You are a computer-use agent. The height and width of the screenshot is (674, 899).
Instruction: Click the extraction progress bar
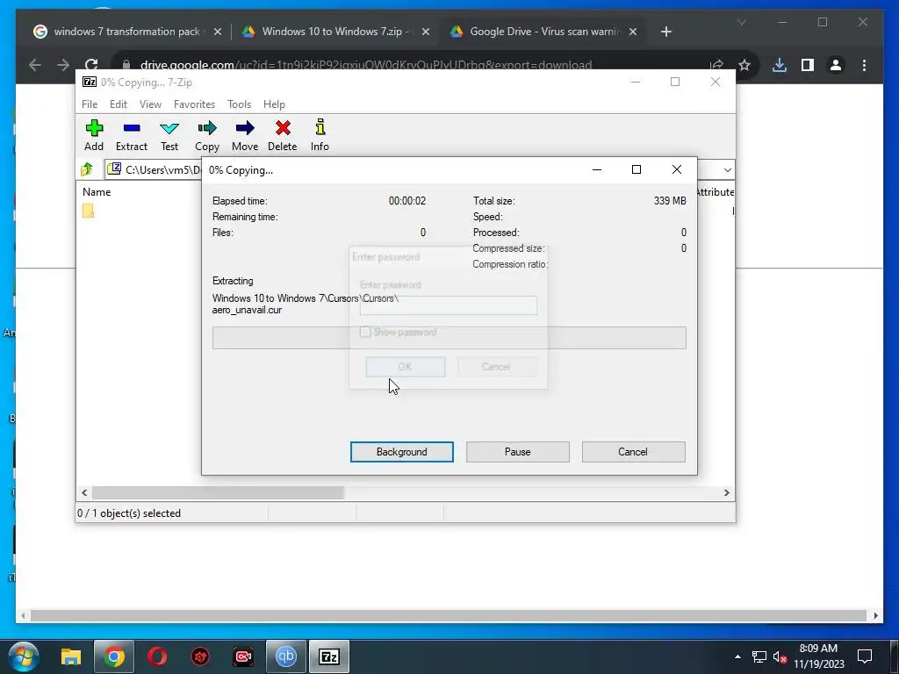tap(449, 338)
